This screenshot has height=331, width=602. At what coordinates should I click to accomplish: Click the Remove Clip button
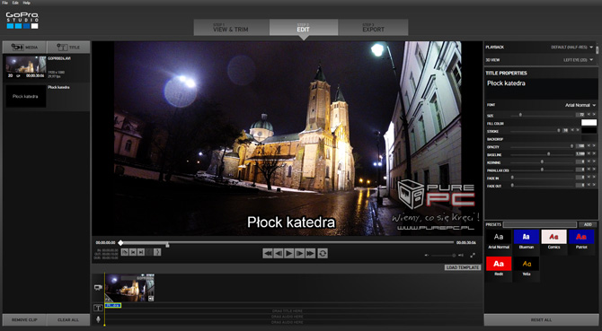coord(24,319)
